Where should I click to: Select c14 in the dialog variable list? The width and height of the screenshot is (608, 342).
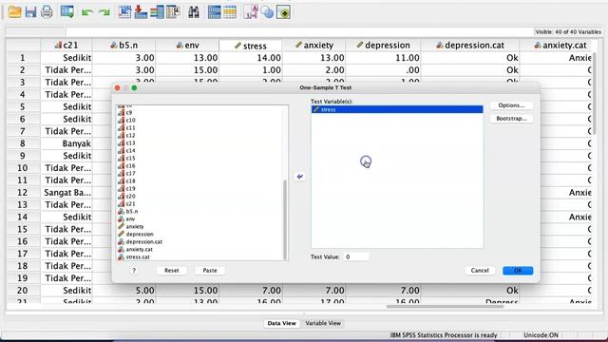coord(130,150)
